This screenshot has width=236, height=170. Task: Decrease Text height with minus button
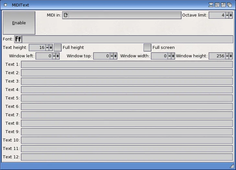[47, 48]
